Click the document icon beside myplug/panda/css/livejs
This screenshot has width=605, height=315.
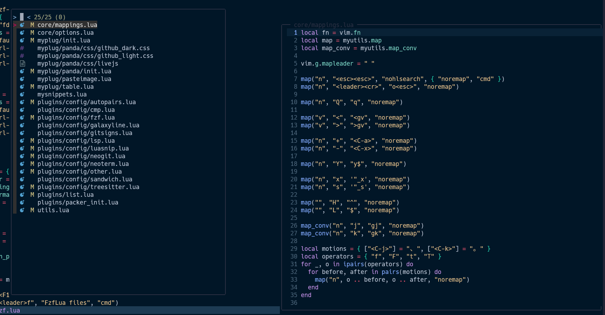(22, 63)
